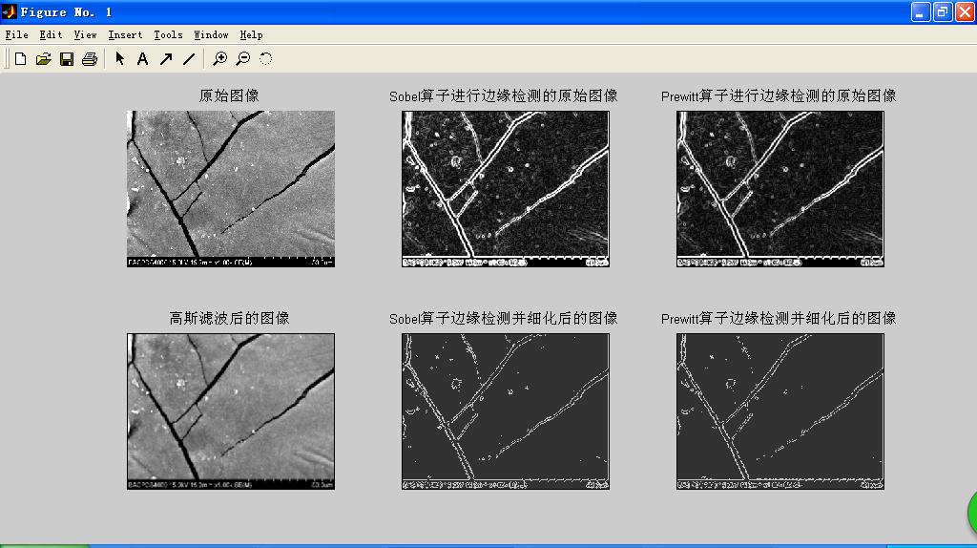
Task: Open the View menu
Action: [85, 35]
